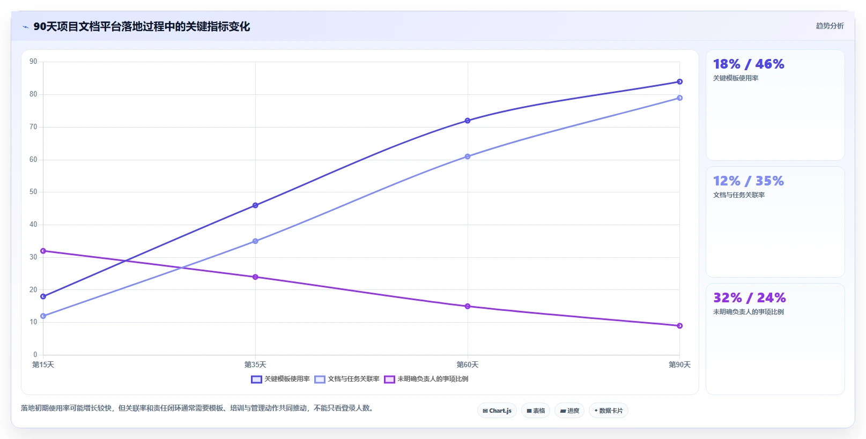Hide the 文档与任务关联率 series via legend label

tap(354, 379)
